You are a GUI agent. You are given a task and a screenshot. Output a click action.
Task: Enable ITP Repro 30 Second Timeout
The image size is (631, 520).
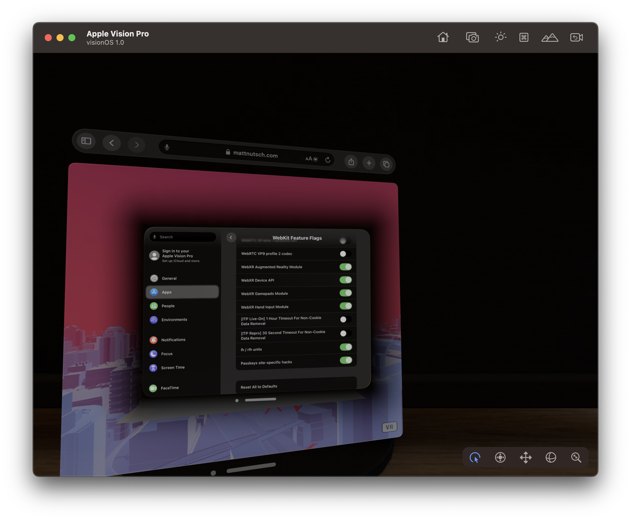click(x=346, y=333)
